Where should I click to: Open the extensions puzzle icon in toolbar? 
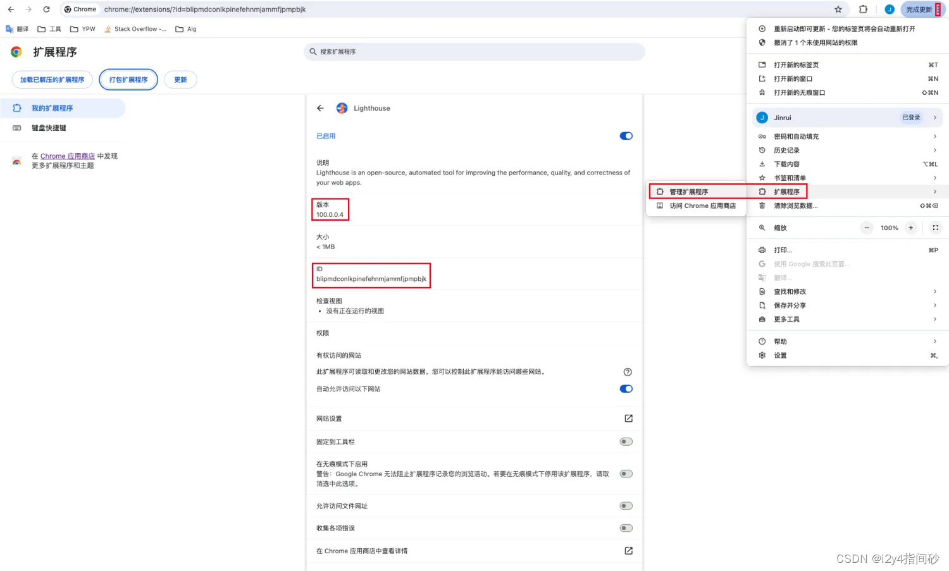tap(863, 9)
